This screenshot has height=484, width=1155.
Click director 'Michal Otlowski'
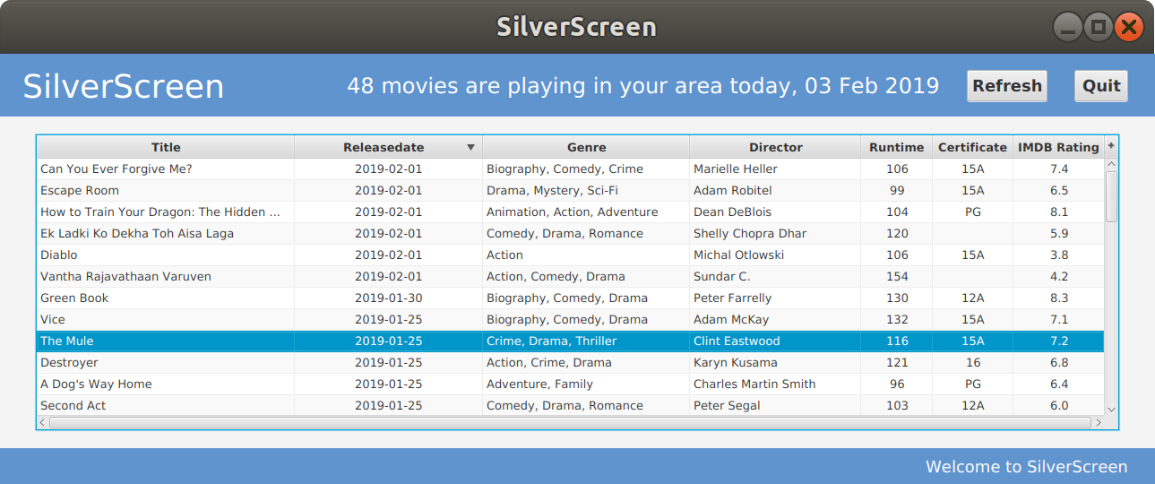click(738, 255)
